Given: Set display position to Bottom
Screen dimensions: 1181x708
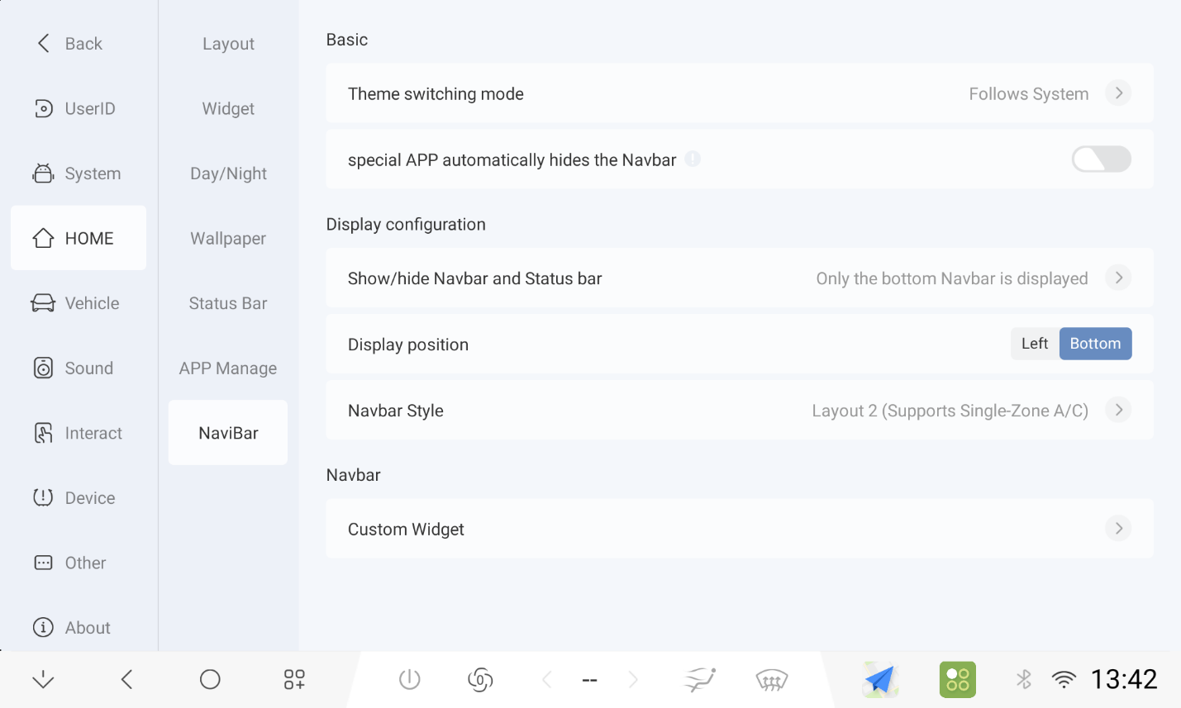Looking at the screenshot, I should (1096, 344).
